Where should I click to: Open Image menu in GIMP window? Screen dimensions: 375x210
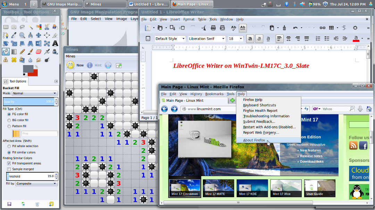coord(122,19)
